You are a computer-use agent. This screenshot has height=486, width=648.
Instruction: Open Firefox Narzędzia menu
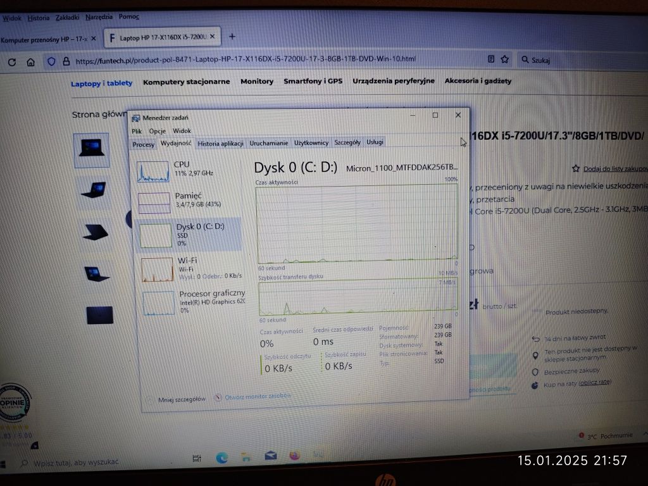99,17
